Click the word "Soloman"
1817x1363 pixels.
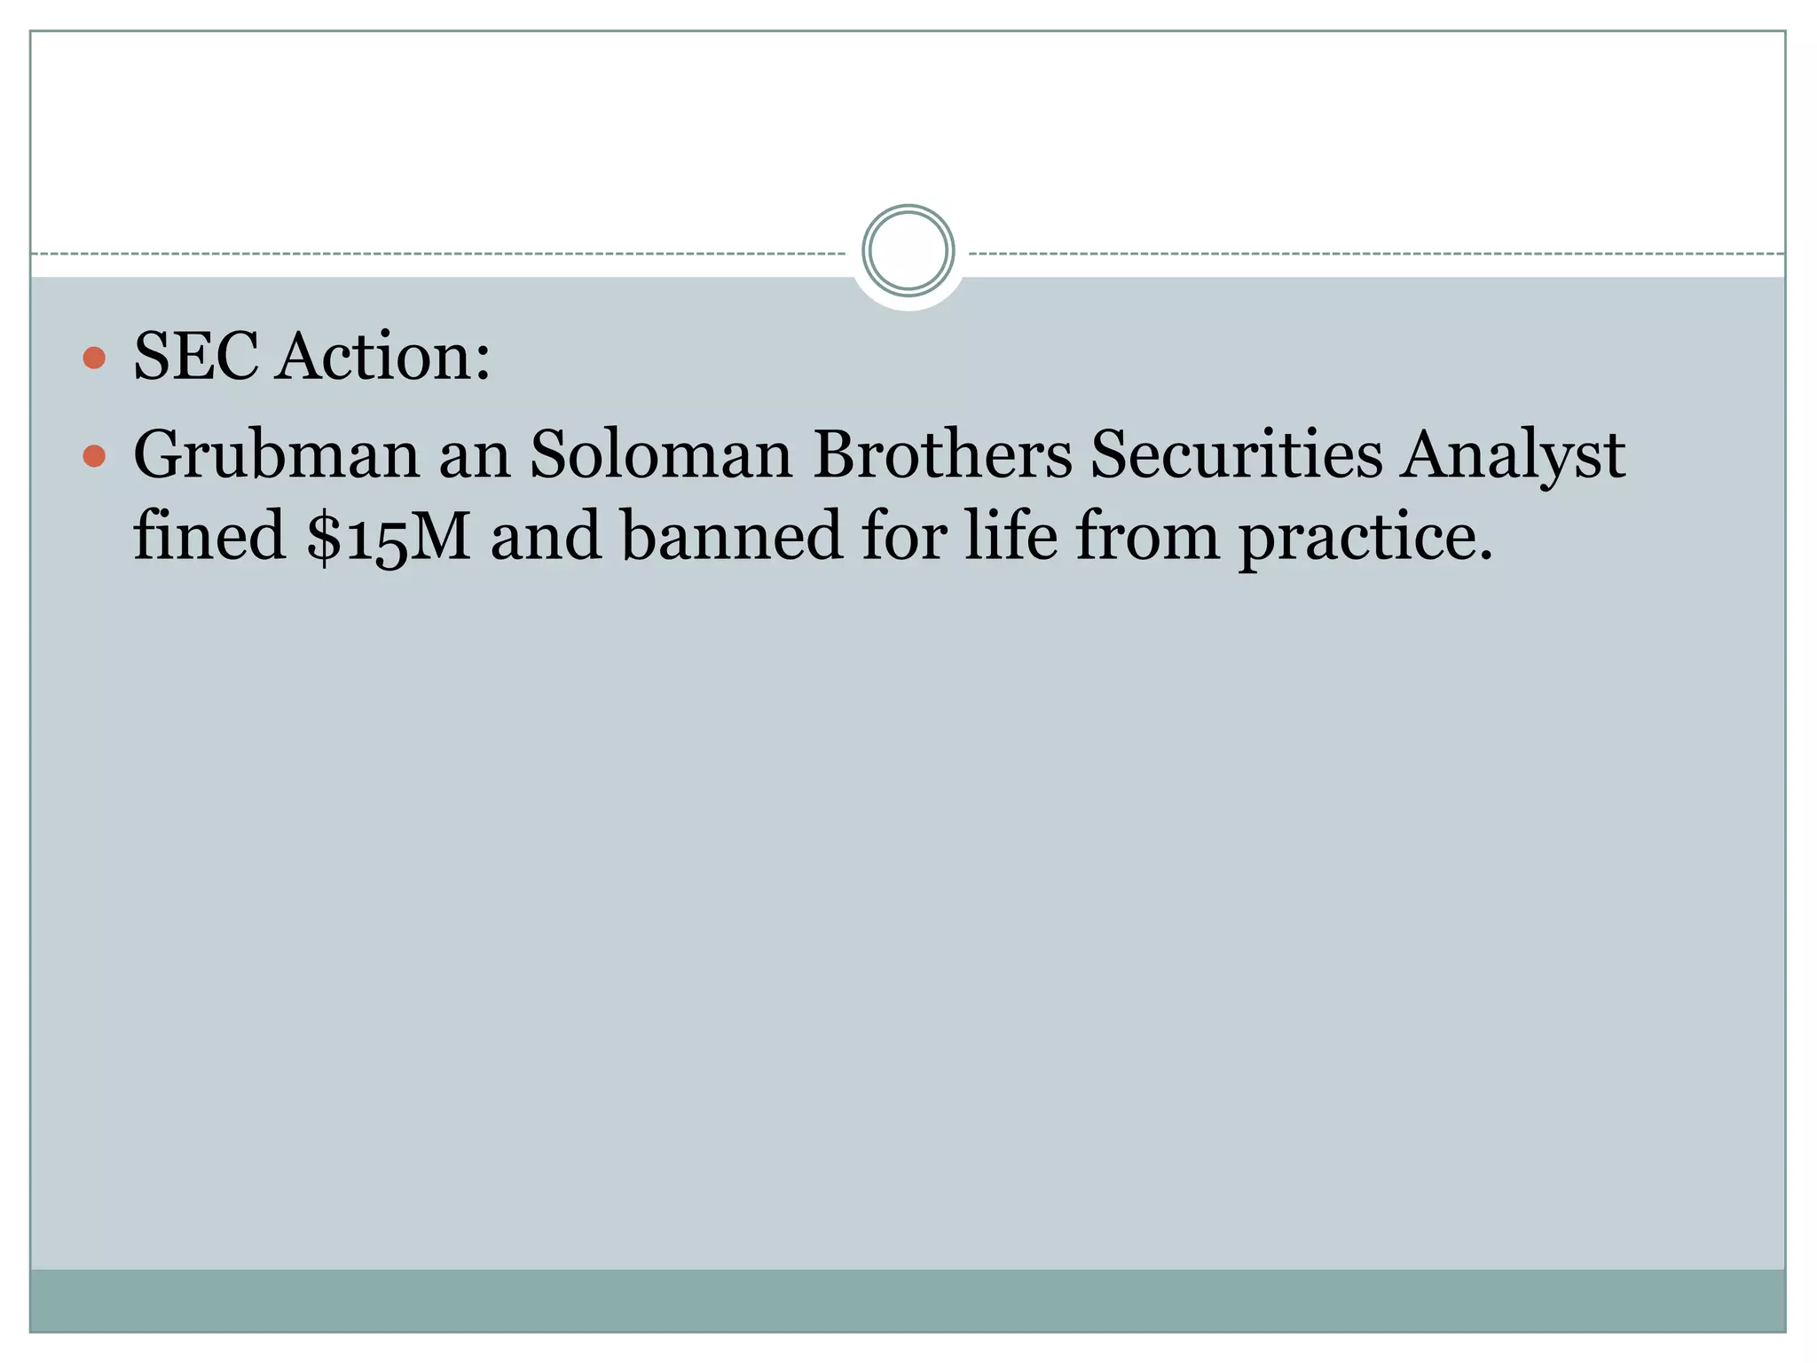pos(661,454)
